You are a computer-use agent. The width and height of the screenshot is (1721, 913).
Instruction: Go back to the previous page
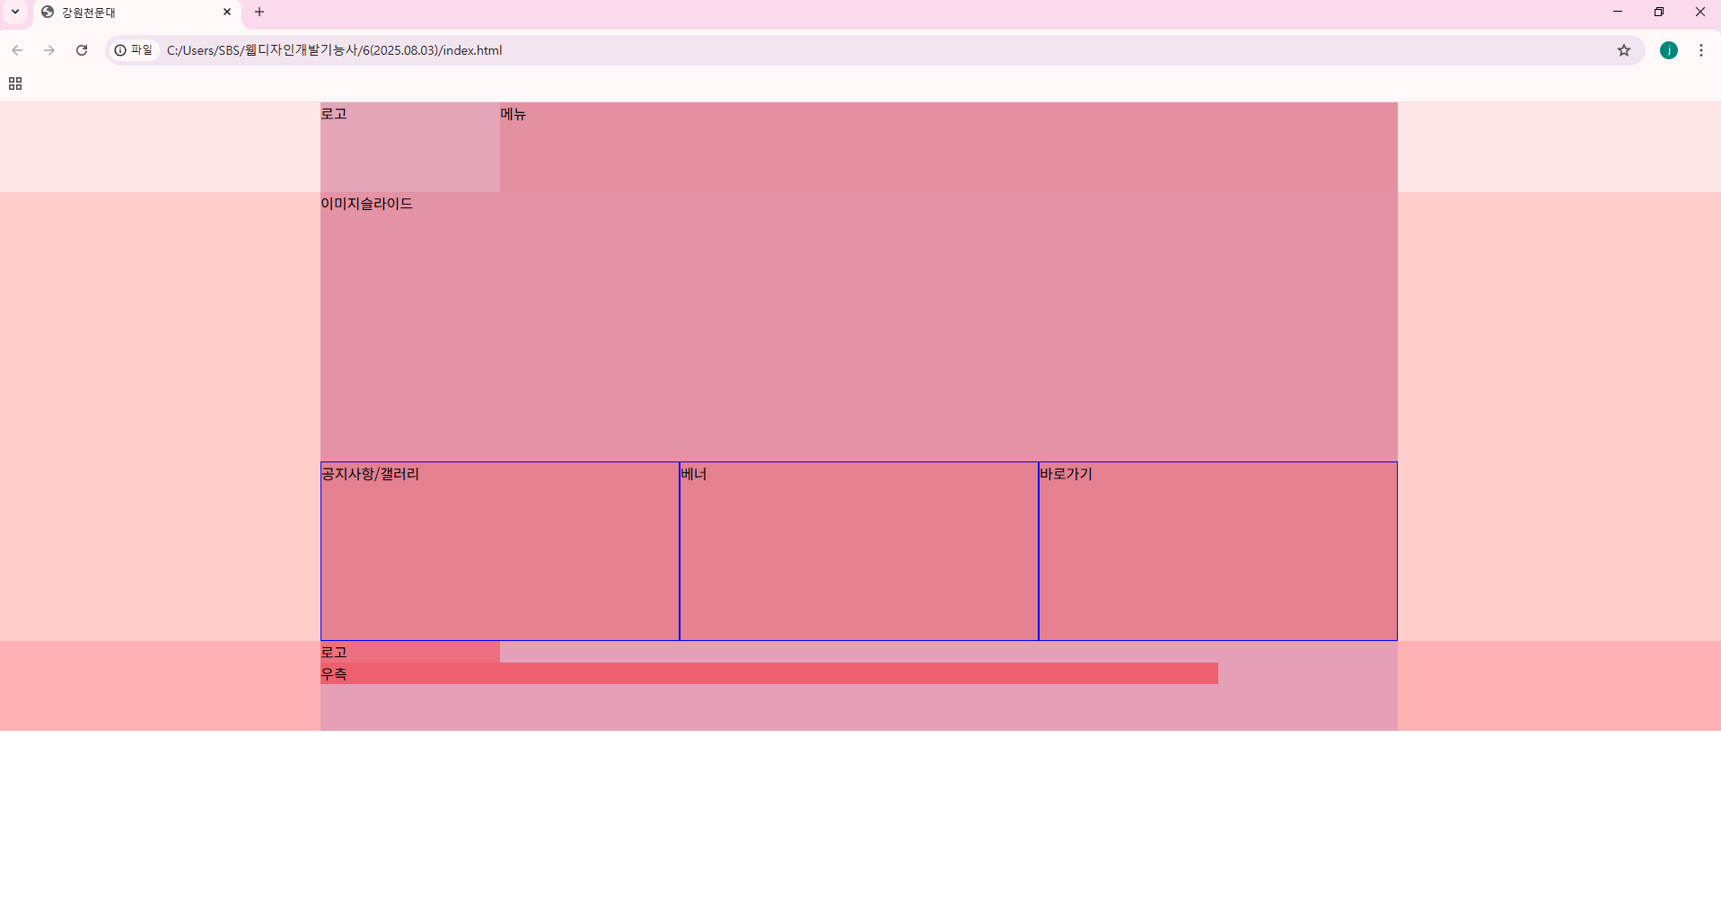point(17,50)
